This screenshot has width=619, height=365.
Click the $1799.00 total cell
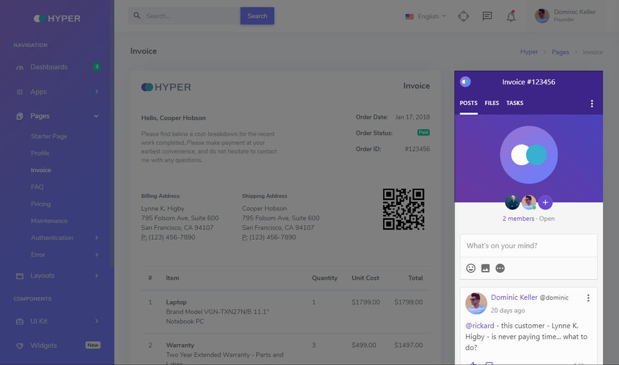(x=408, y=302)
